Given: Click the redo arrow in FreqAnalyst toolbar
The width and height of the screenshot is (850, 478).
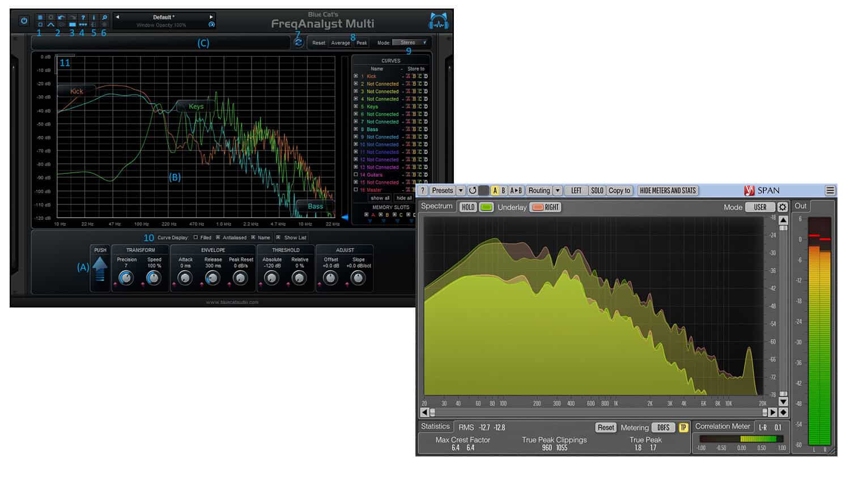Looking at the screenshot, I should pos(73,18).
